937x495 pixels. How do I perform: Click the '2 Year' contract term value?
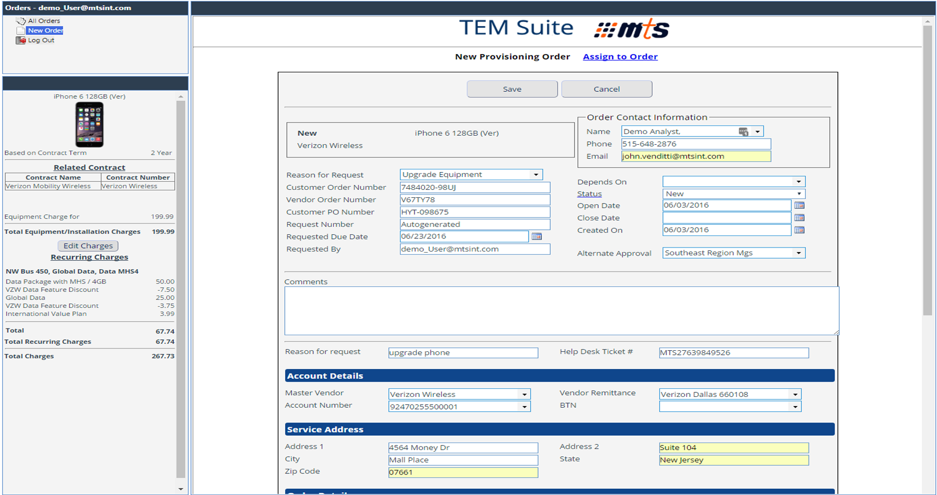tap(161, 153)
